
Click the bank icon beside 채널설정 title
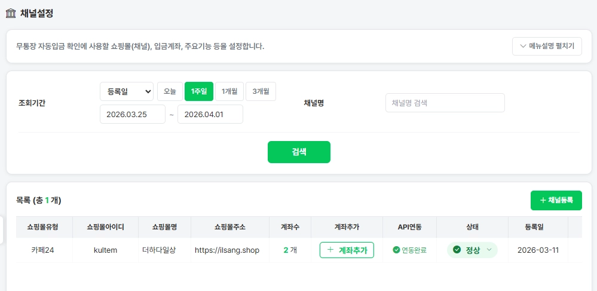[10, 13]
